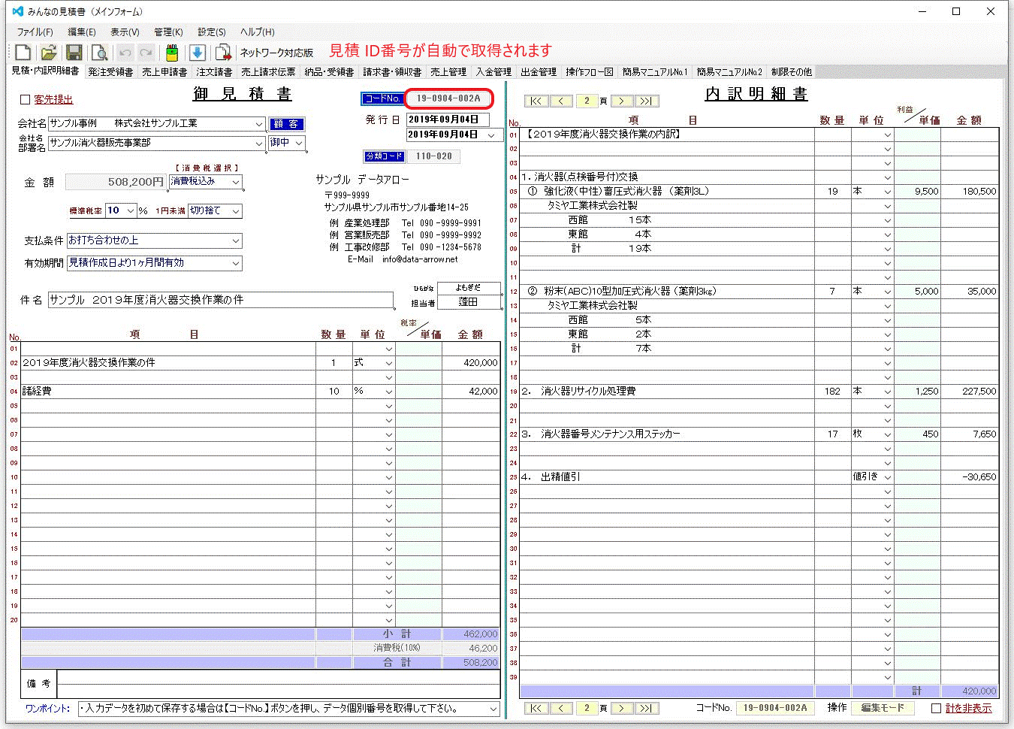Open the 切り捨て rounding dropdown
This screenshot has width=1014, height=729.
click(236, 211)
